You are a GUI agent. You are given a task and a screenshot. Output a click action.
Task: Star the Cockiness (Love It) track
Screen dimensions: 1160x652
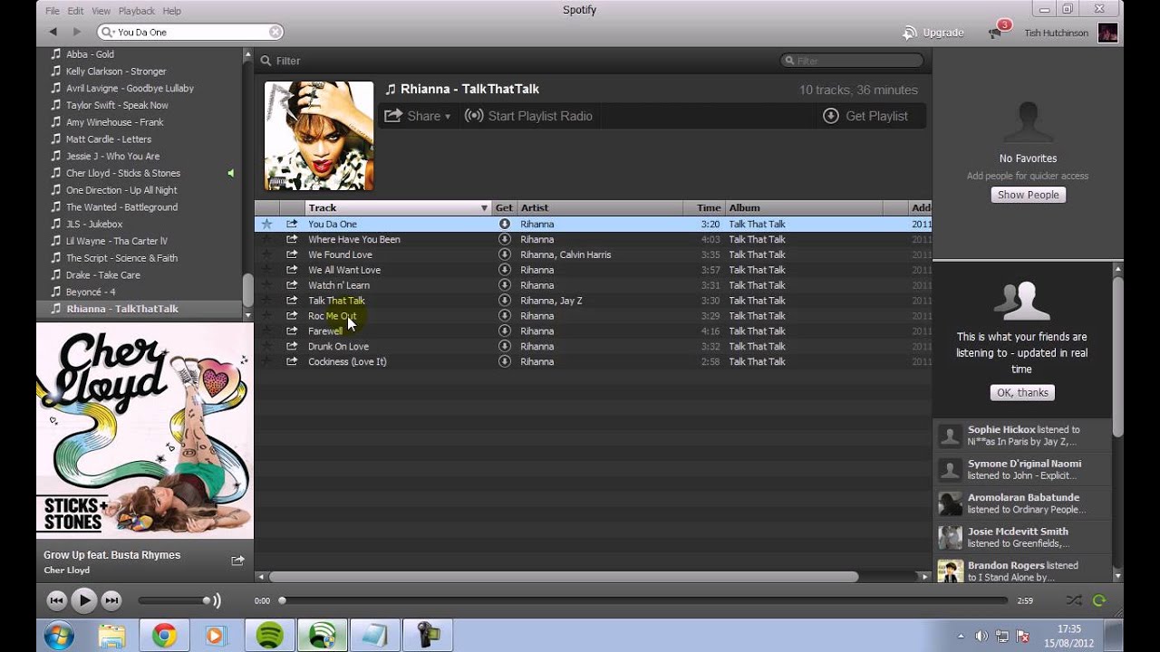266,361
